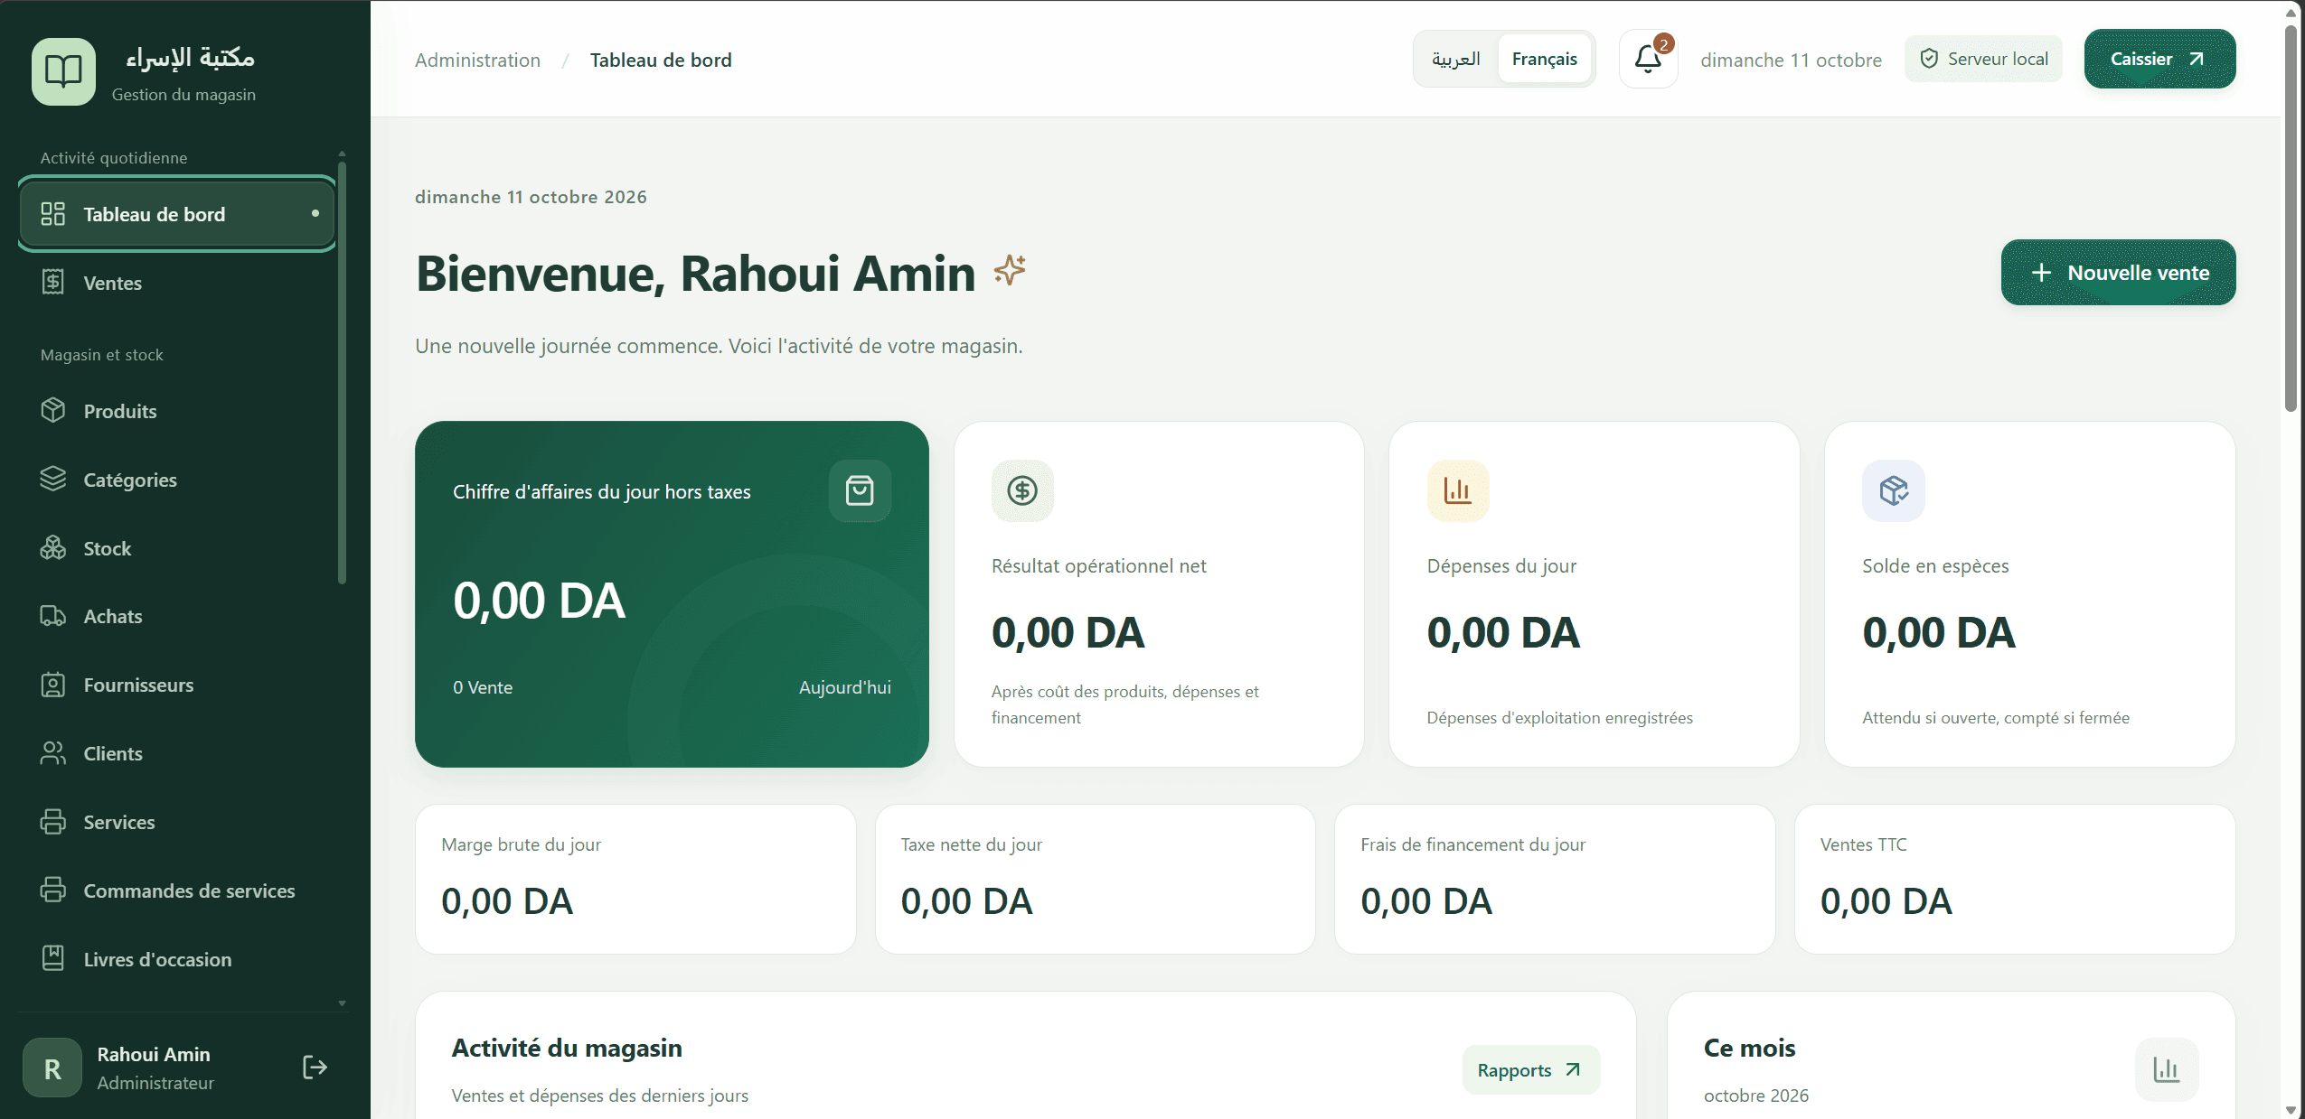Click the dollar coin icon above Résultat opérationnel net

[x=1022, y=490]
